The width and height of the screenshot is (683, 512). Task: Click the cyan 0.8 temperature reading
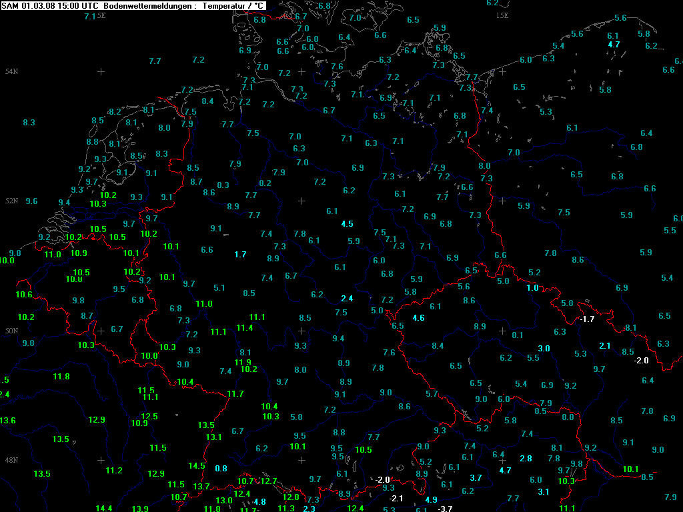coord(221,468)
